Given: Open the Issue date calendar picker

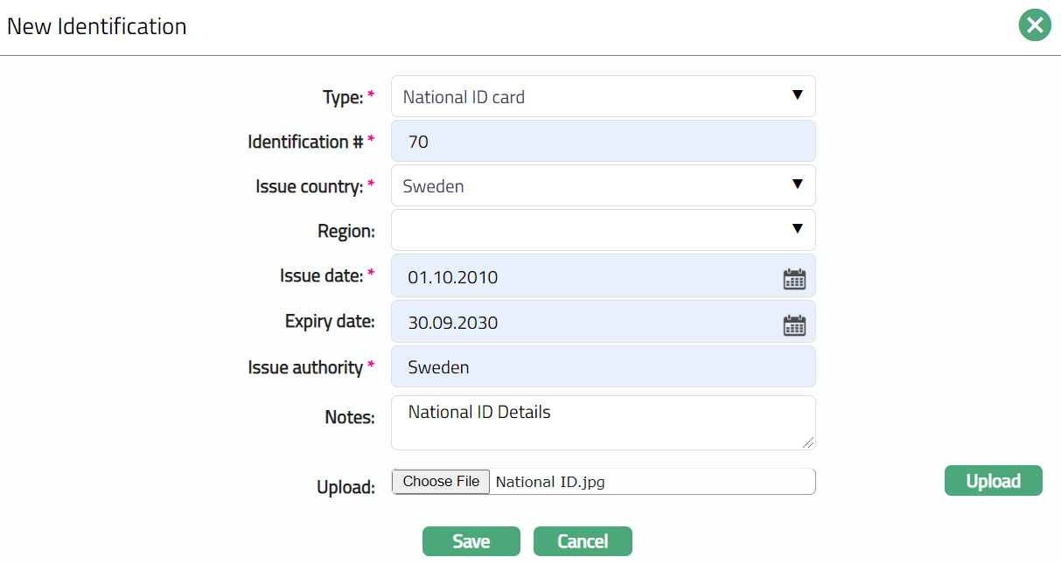Looking at the screenshot, I should (x=793, y=279).
